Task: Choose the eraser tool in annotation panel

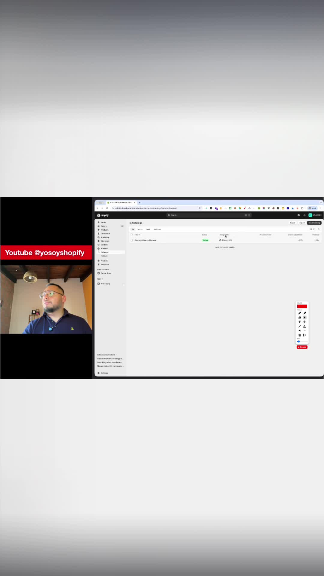Action: (299, 317)
